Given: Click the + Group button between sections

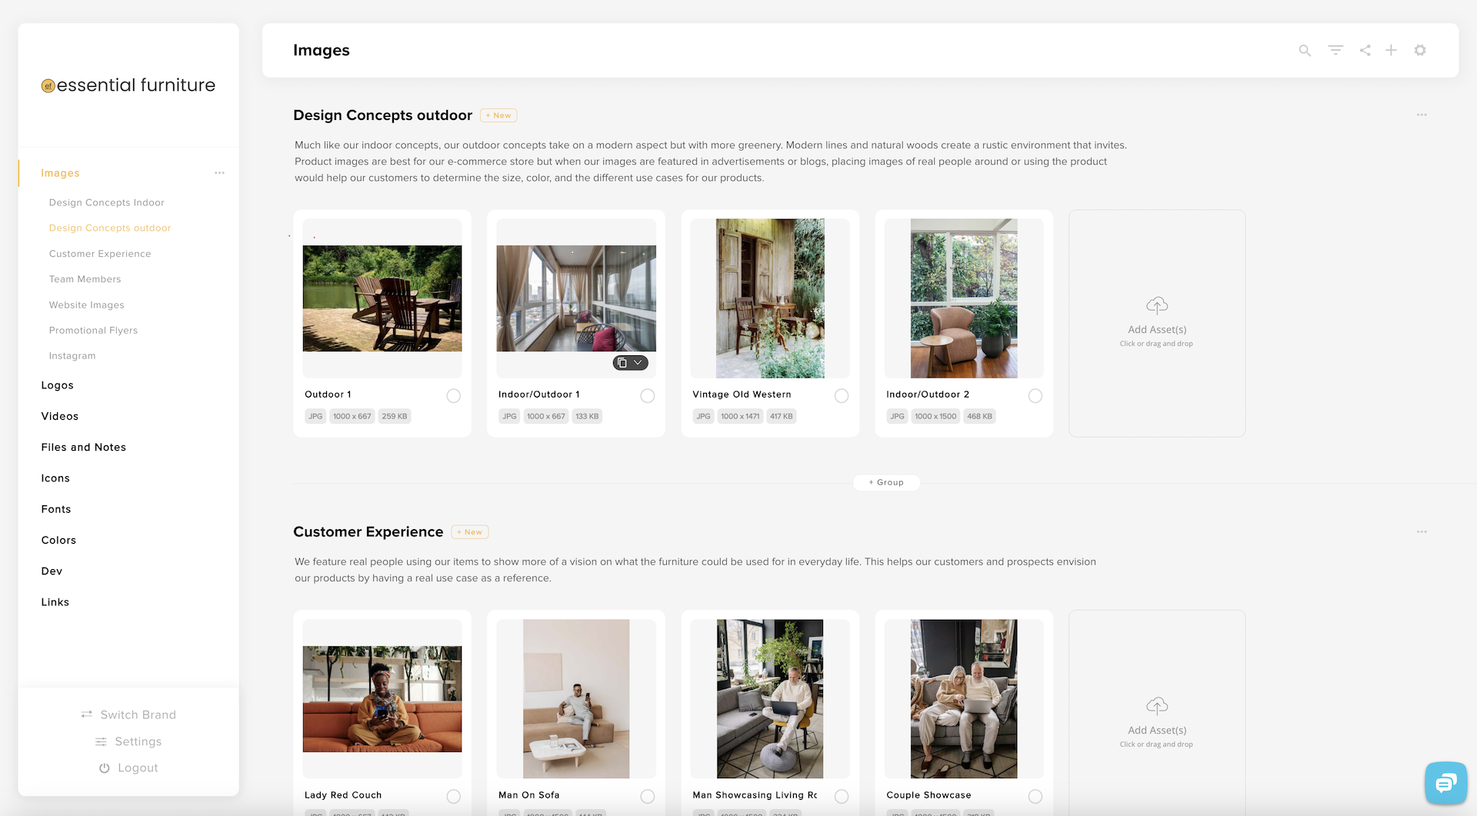Looking at the screenshot, I should click(886, 482).
